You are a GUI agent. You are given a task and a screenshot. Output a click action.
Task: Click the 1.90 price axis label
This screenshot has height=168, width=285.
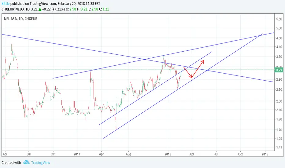click(x=279, y=119)
